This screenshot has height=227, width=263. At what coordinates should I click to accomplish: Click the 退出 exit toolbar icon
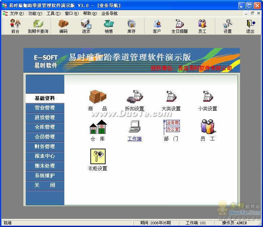250,26
